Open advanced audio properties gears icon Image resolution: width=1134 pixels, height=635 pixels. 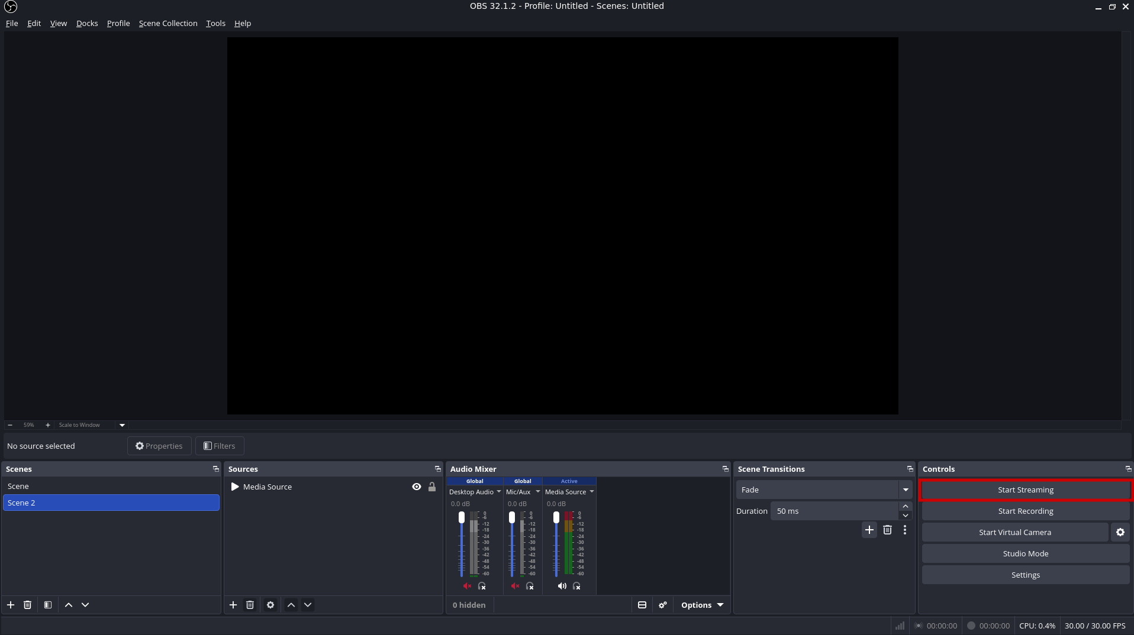pos(663,605)
